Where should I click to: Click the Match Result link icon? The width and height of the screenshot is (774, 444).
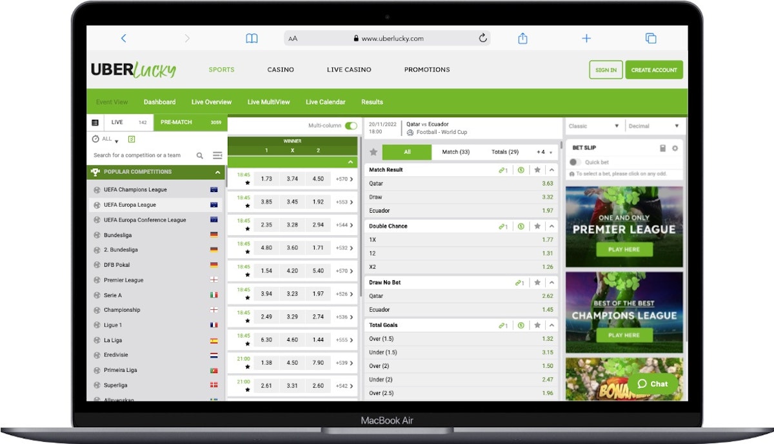[x=503, y=170]
